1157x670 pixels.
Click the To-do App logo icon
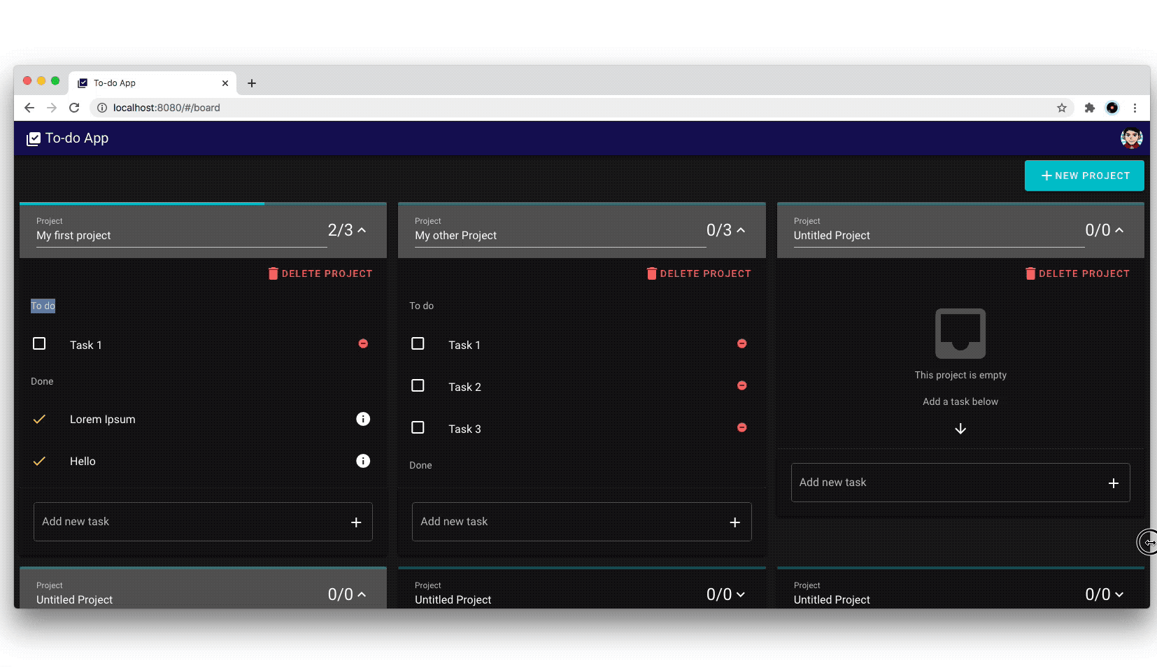(x=33, y=138)
